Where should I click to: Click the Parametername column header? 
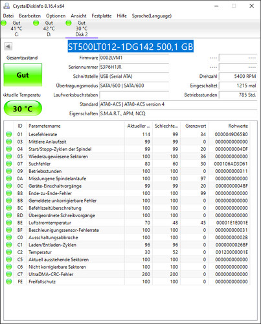click(75, 126)
